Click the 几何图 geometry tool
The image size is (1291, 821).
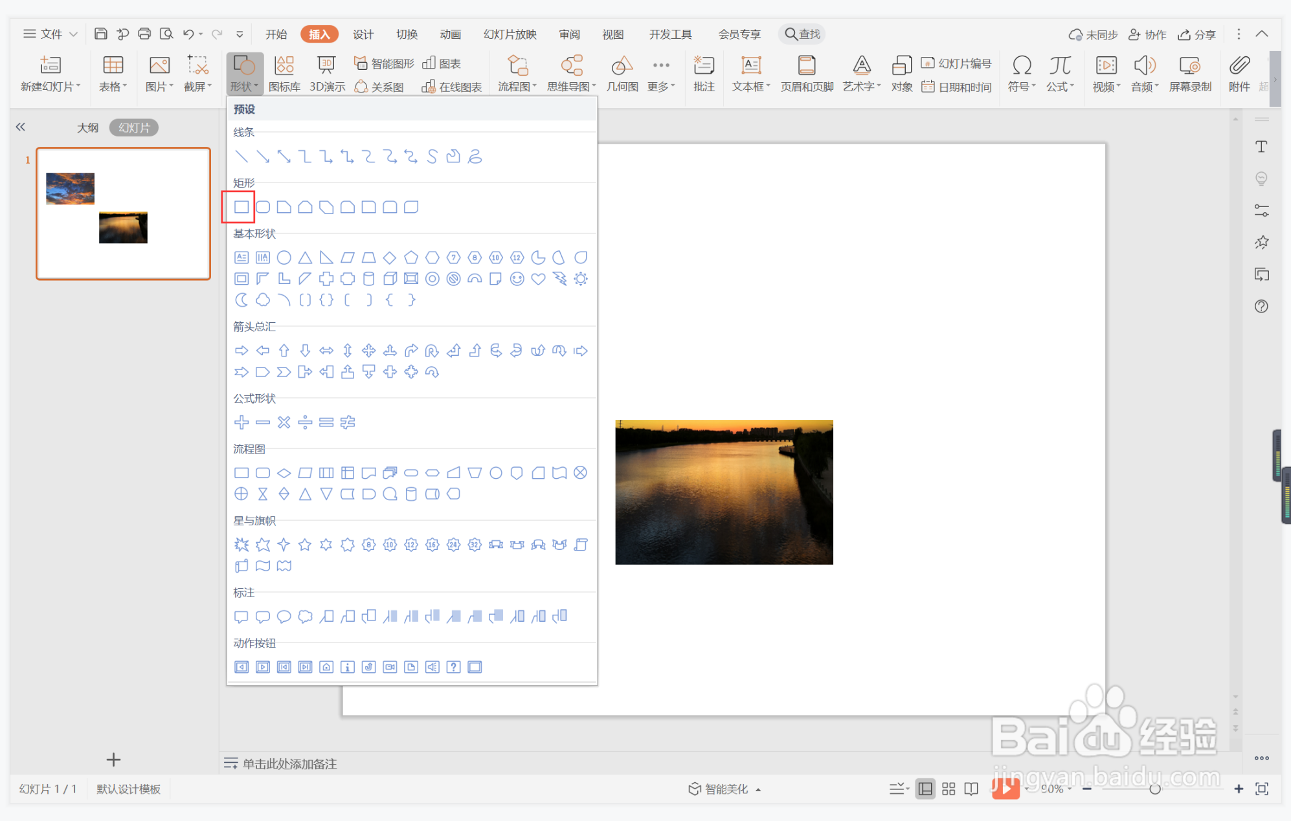622,74
